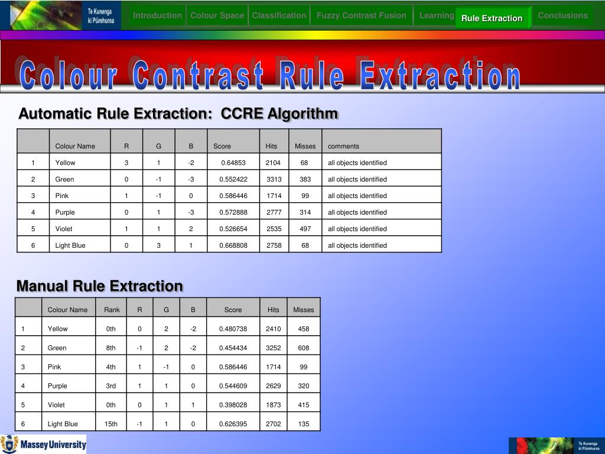This screenshot has width=605, height=454.
Task: Select the 'Manual Rule Extraction' heading
Action: click(x=99, y=286)
